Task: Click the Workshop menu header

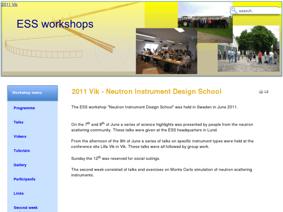Action: [x=32, y=93]
